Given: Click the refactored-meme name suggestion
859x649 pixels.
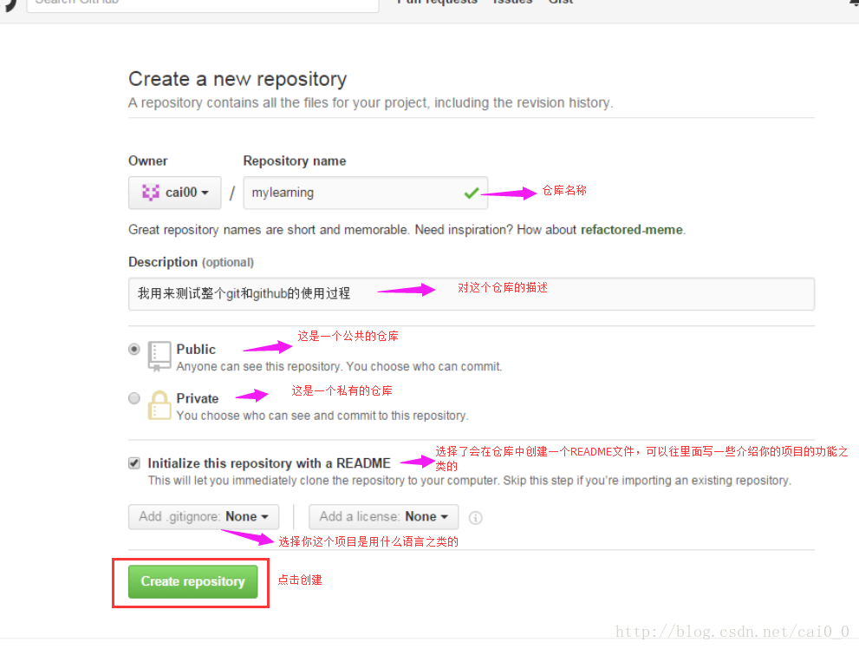Looking at the screenshot, I should click(x=632, y=230).
